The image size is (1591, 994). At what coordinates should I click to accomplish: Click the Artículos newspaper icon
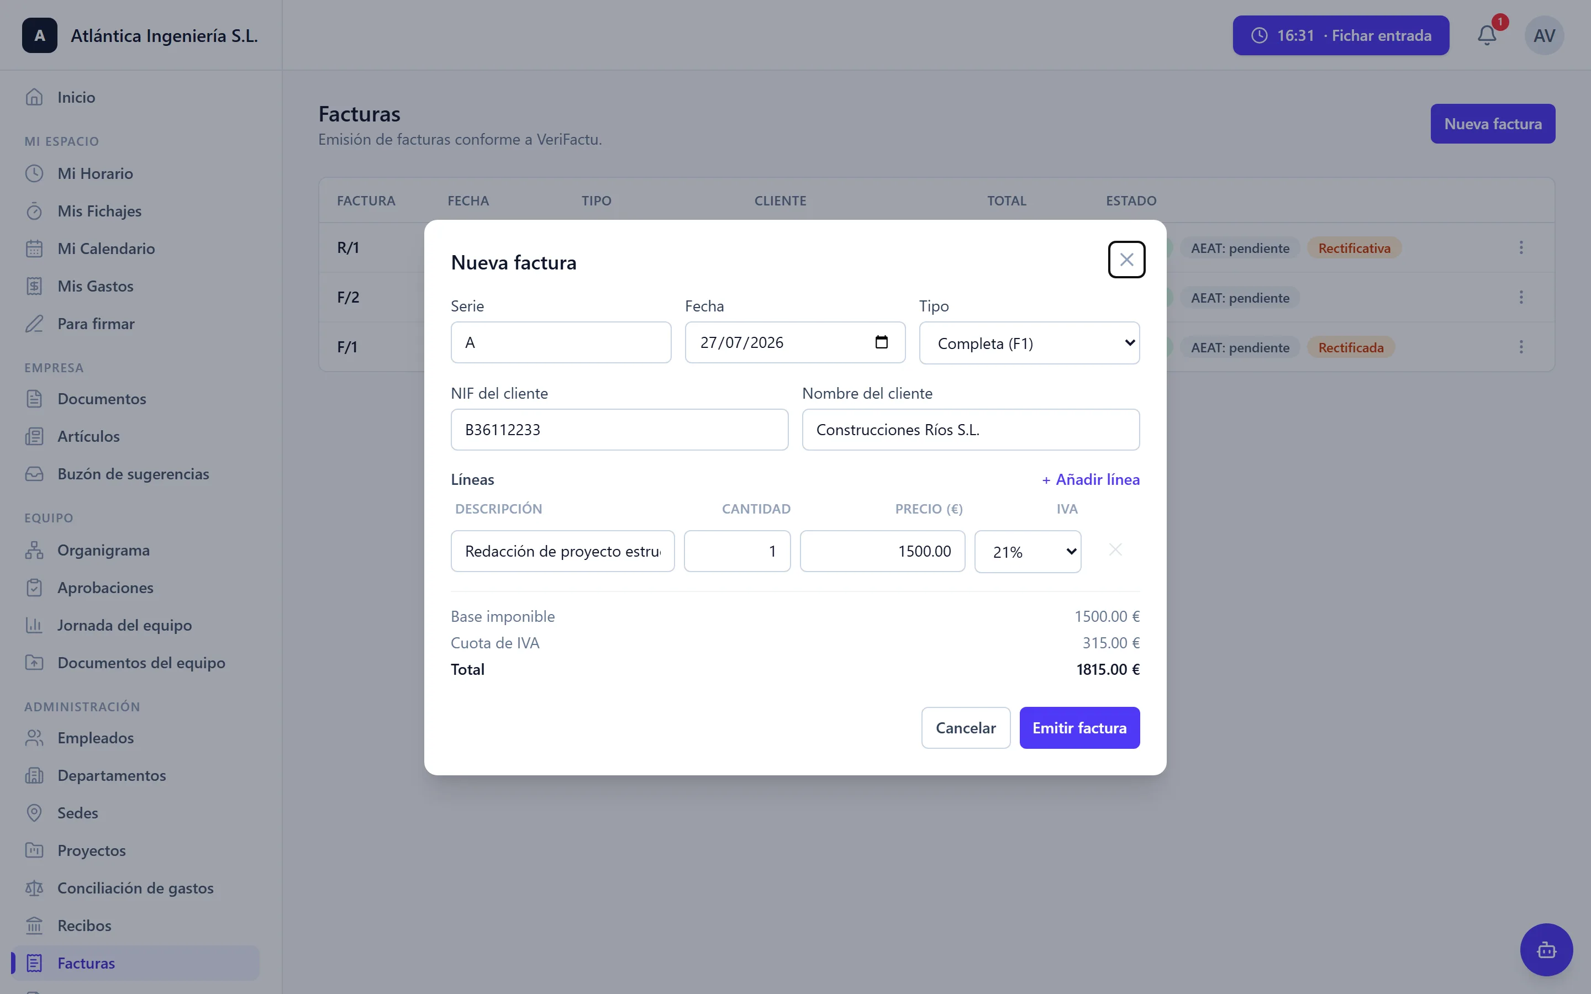tap(34, 436)
